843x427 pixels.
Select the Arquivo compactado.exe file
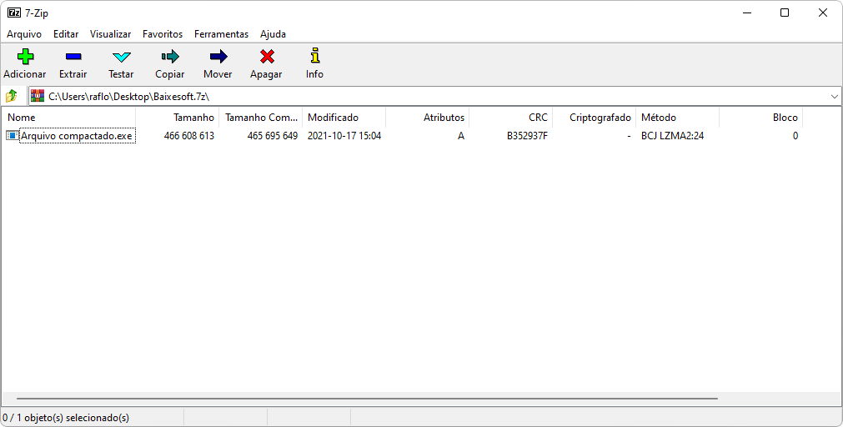[x=76, y=136]
